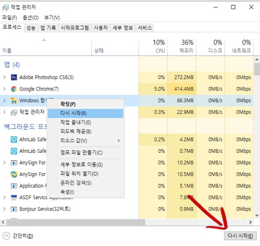Click the horizontal scrollbar thumb

76,222
